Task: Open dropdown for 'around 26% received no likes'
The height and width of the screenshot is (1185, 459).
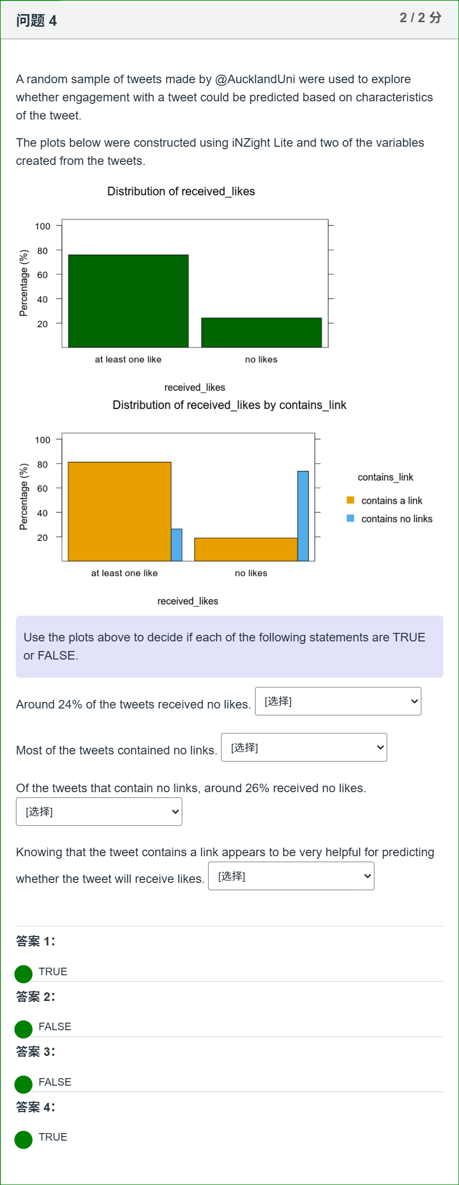Action: pyautogui.click(x=99, y=811)
